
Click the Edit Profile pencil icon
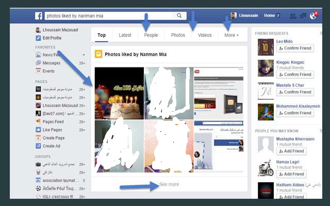[x=38, y=38]
